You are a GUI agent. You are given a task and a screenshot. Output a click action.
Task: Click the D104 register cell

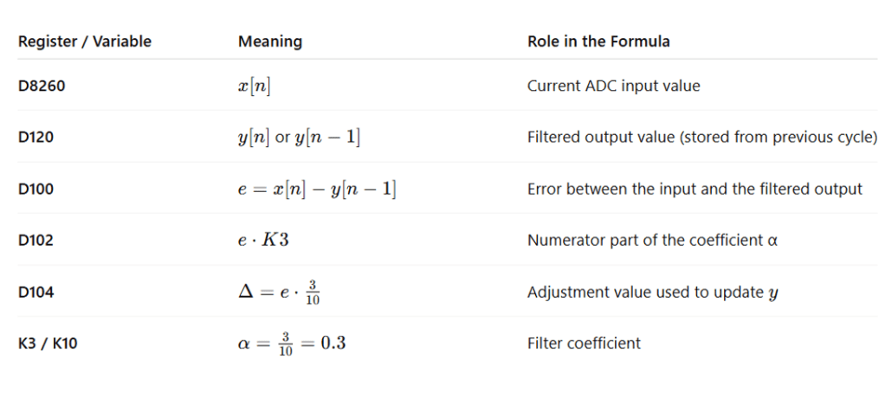coord(36,292)
